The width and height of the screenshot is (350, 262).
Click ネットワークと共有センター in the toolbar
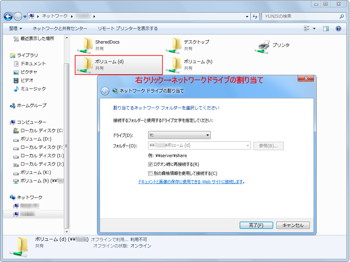(60, 29)
